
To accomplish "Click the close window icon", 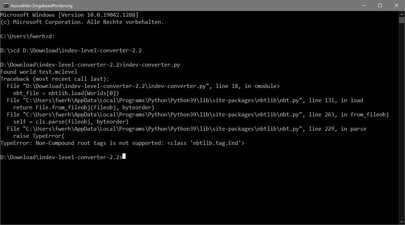I will point(396,5).
